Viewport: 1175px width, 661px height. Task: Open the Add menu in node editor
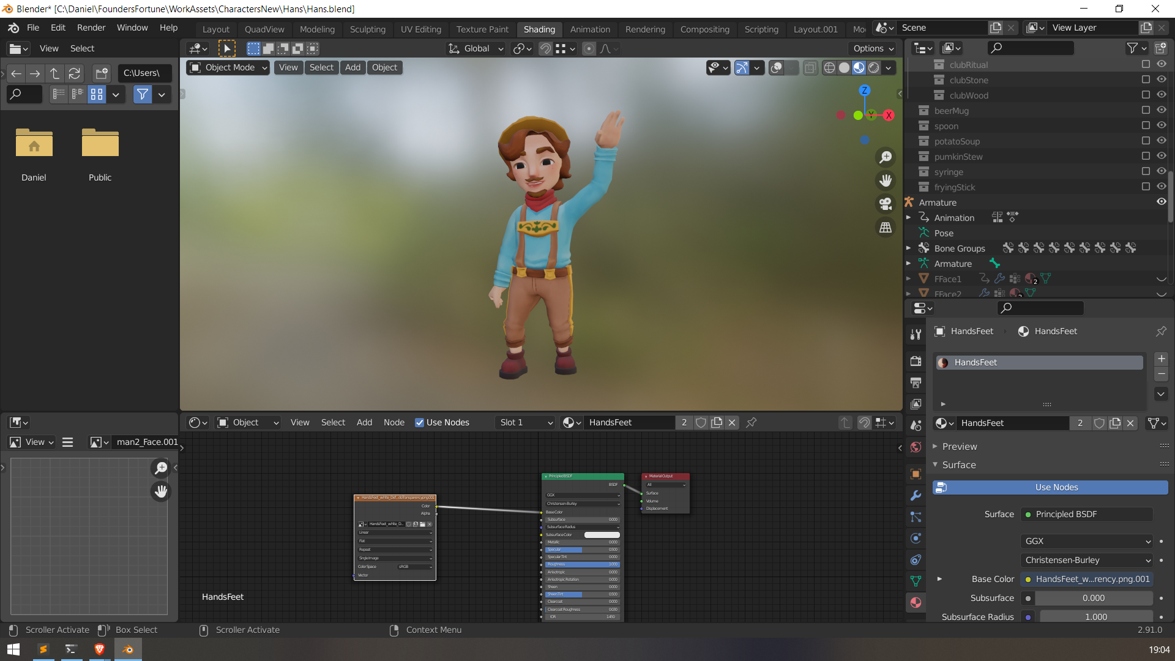pyautogui.click(x=364, y=422)
